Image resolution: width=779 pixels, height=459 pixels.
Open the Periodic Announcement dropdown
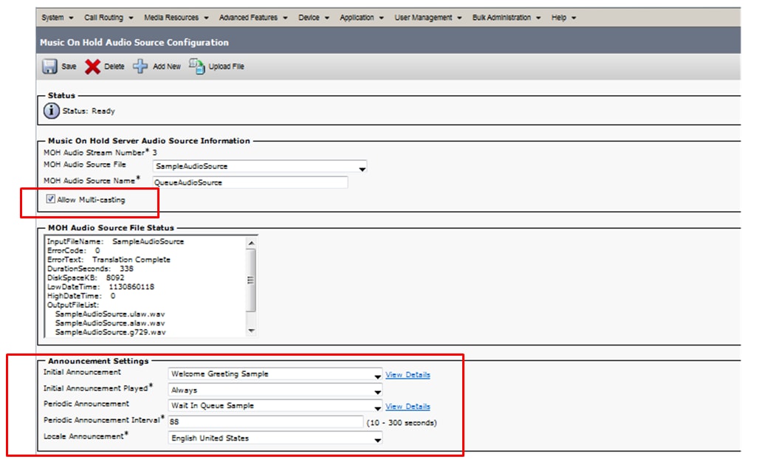[x=377, y=407]
